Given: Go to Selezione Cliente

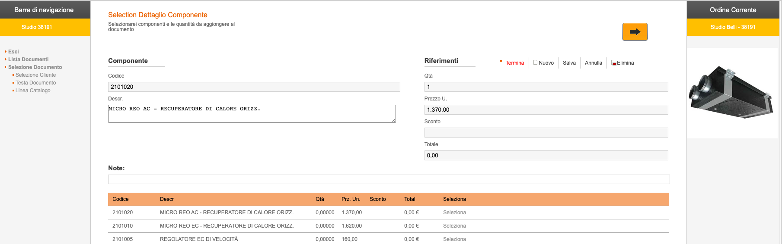Looking at the screenshot, I should (35, 75).
